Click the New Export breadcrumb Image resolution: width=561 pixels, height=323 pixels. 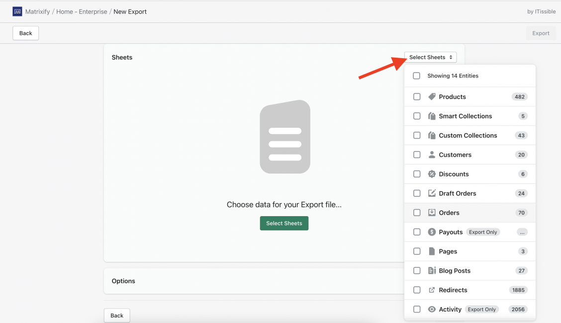point(130,11)
